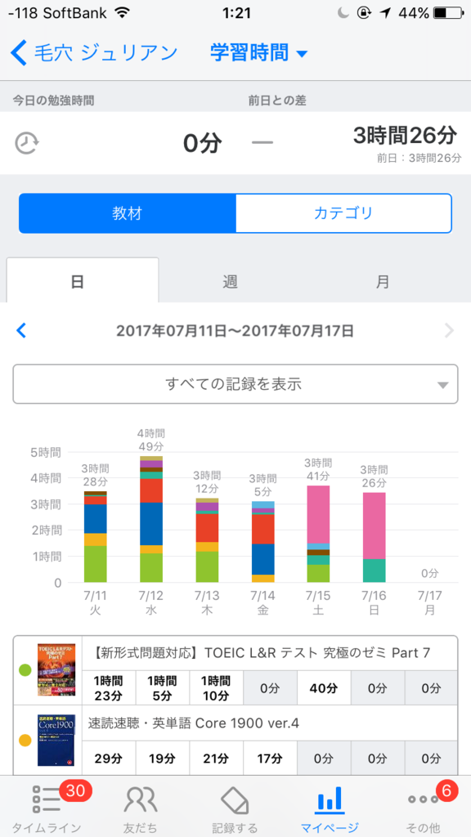The width and height of the screenshot is (471, 837).
Task: Switch to the 月 tab
Action: 383,281
